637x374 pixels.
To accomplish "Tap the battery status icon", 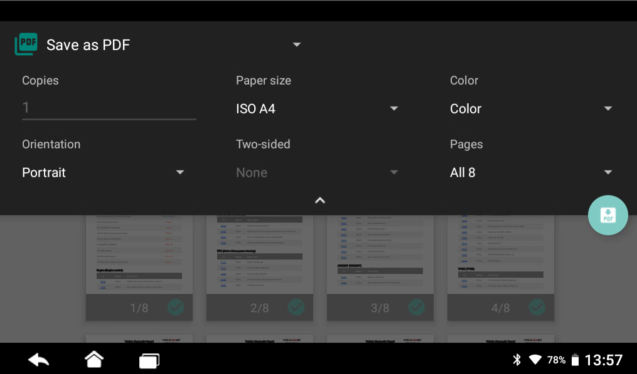I will click(575, 360).
